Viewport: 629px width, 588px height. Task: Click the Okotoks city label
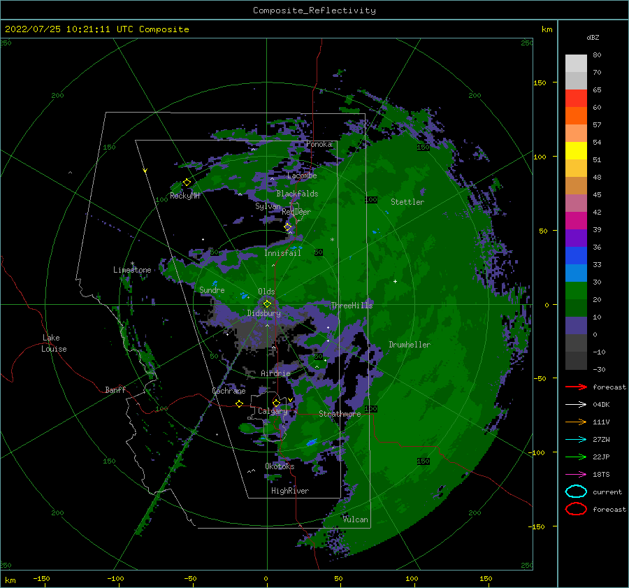(x=280, y=466)
